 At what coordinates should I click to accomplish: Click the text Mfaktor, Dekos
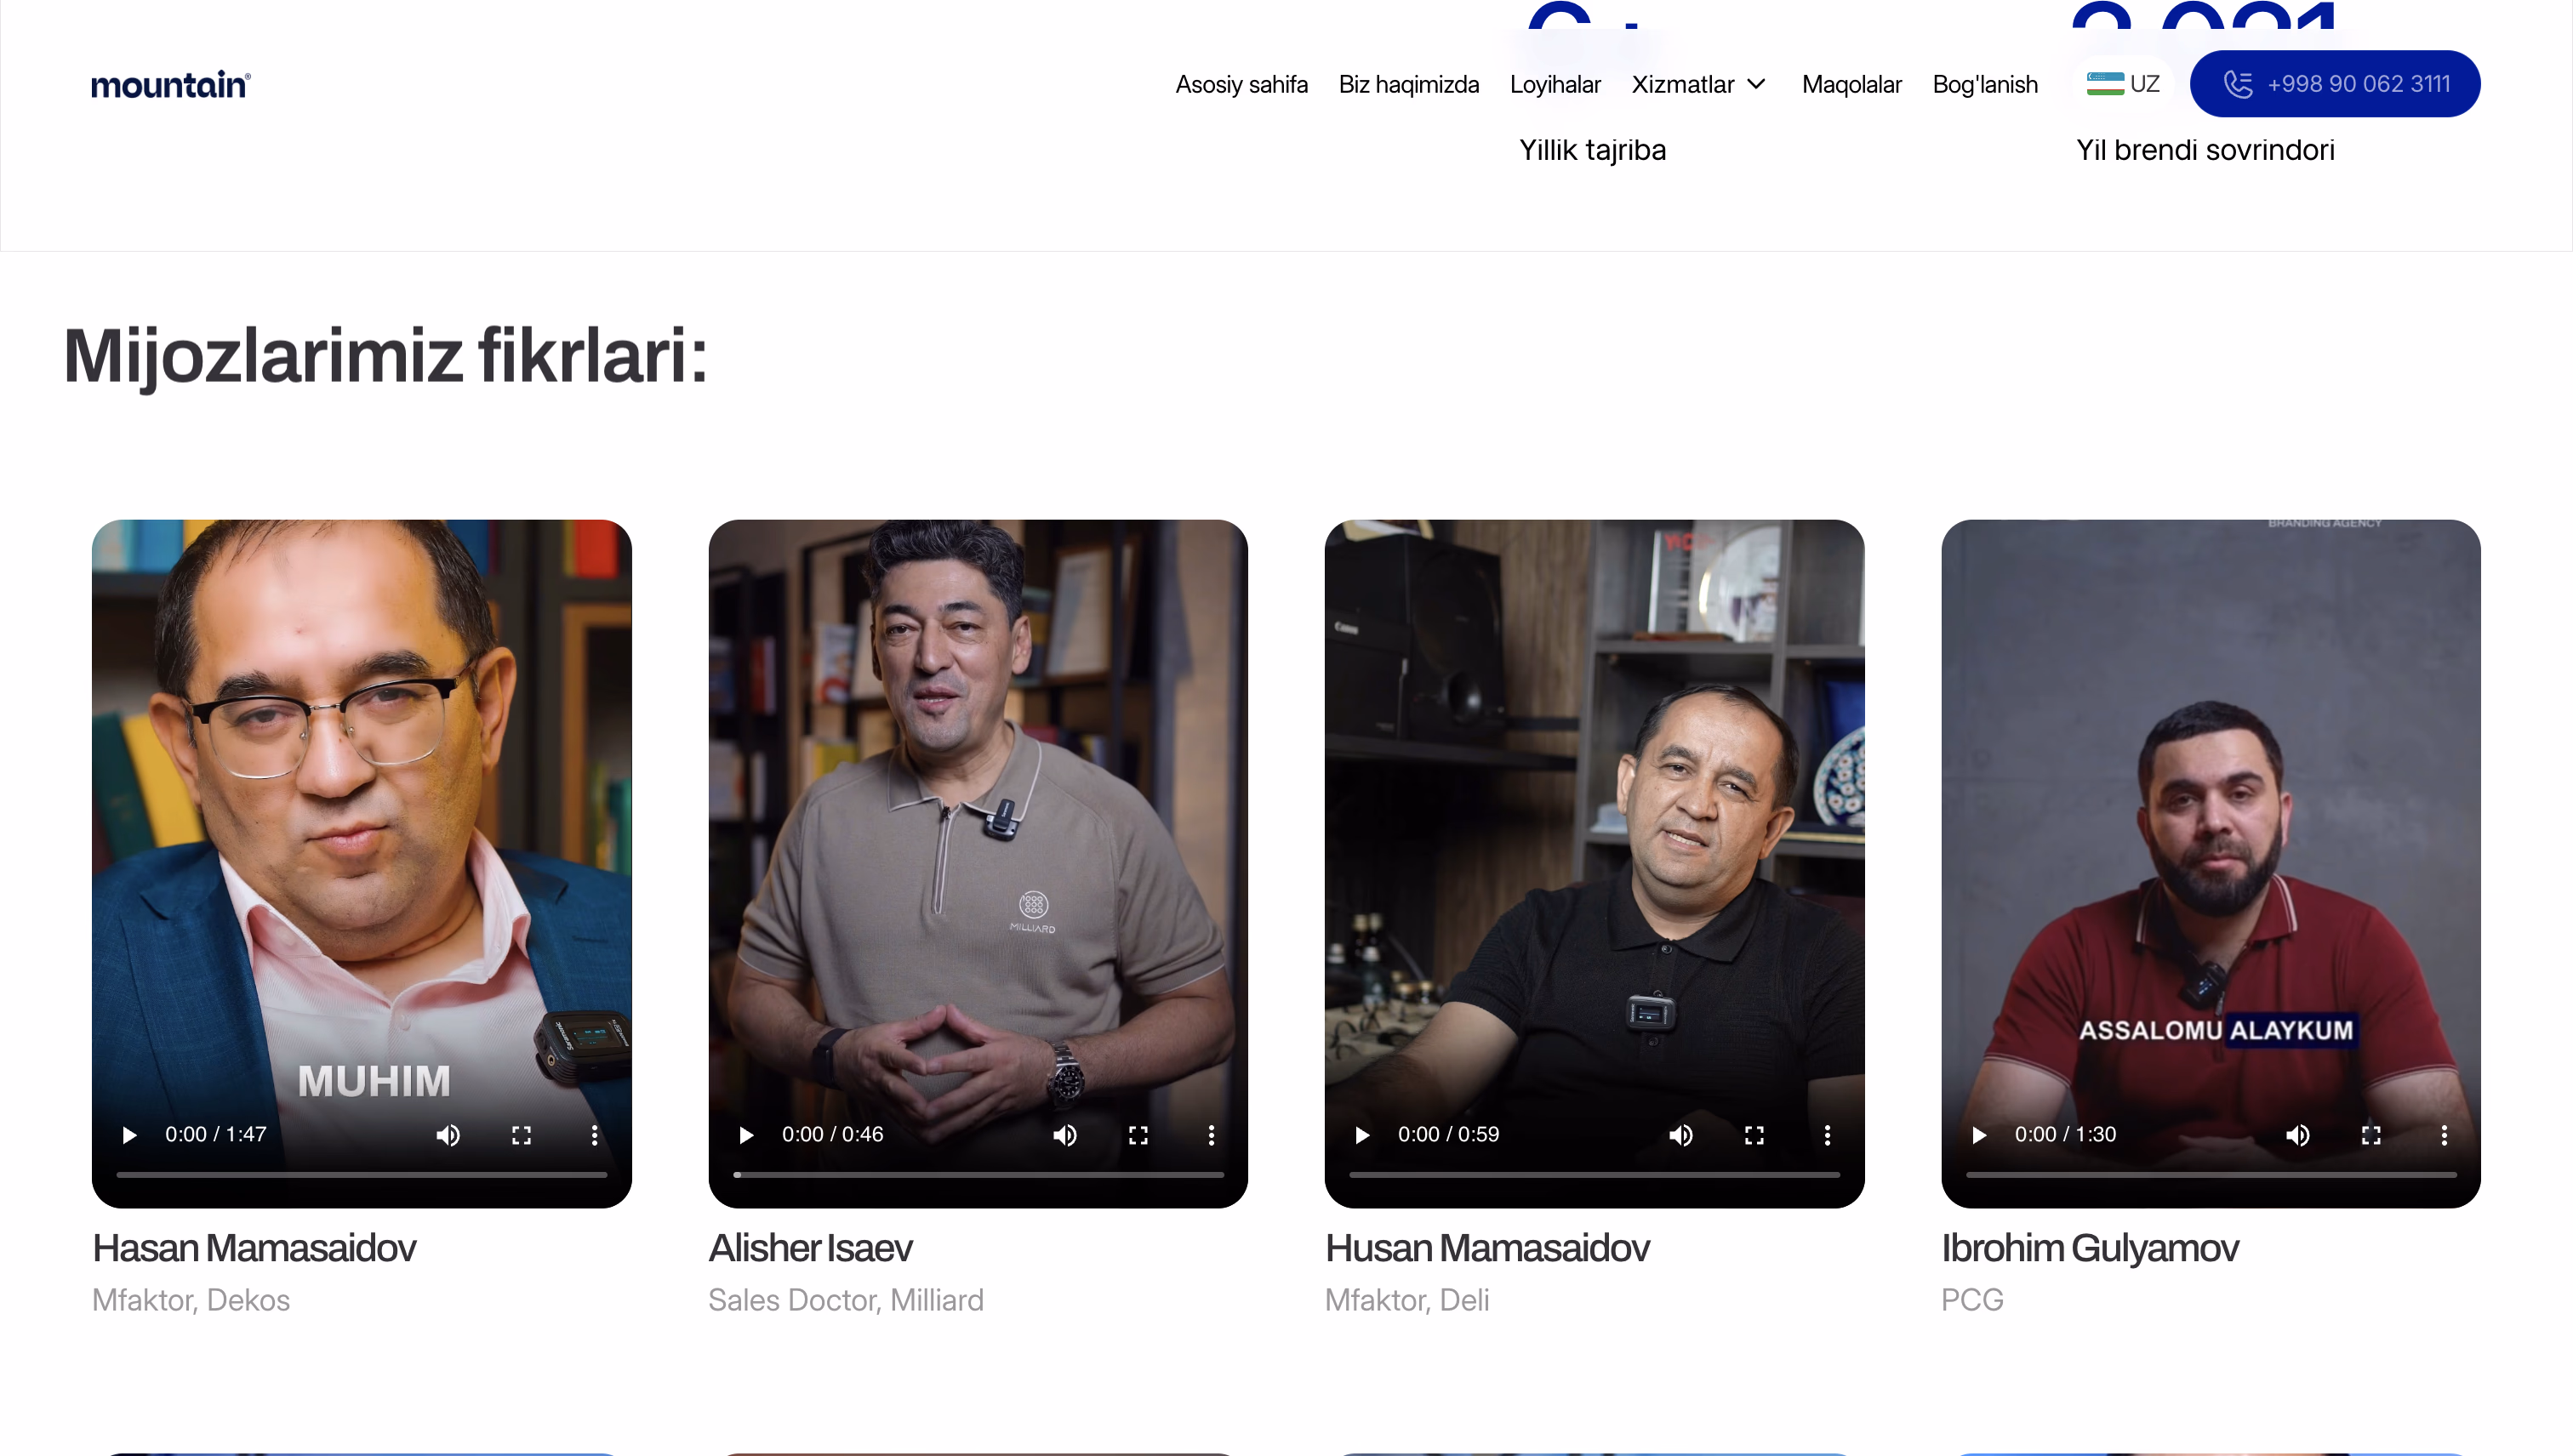coord(191,1300)
